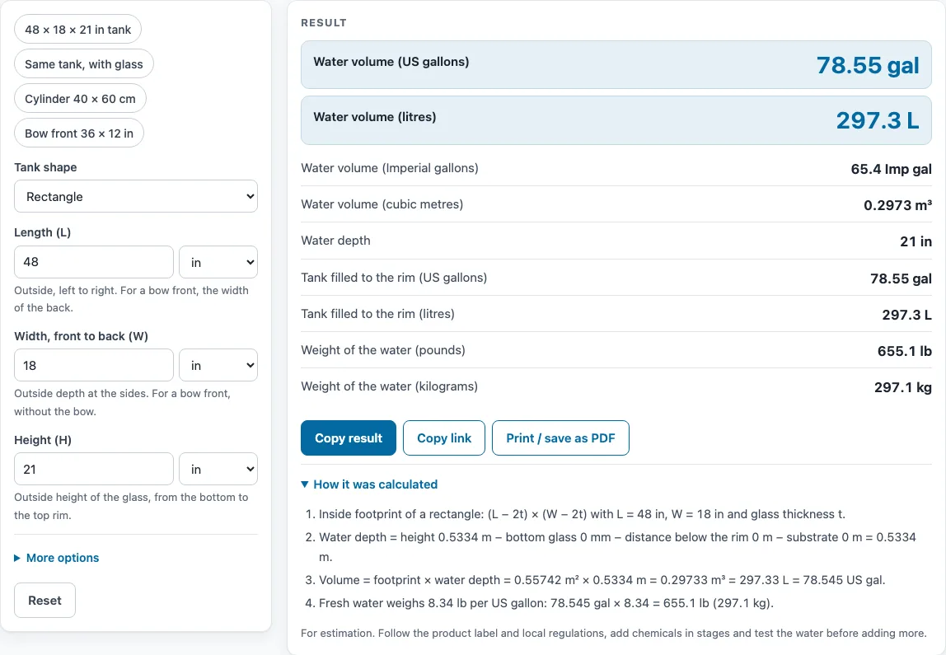This screenshot has width=946, height=655.
Task: Apply the Cylinder 40 × 60 cm preset
Action: pyautogui.click(x=80, y=98)
